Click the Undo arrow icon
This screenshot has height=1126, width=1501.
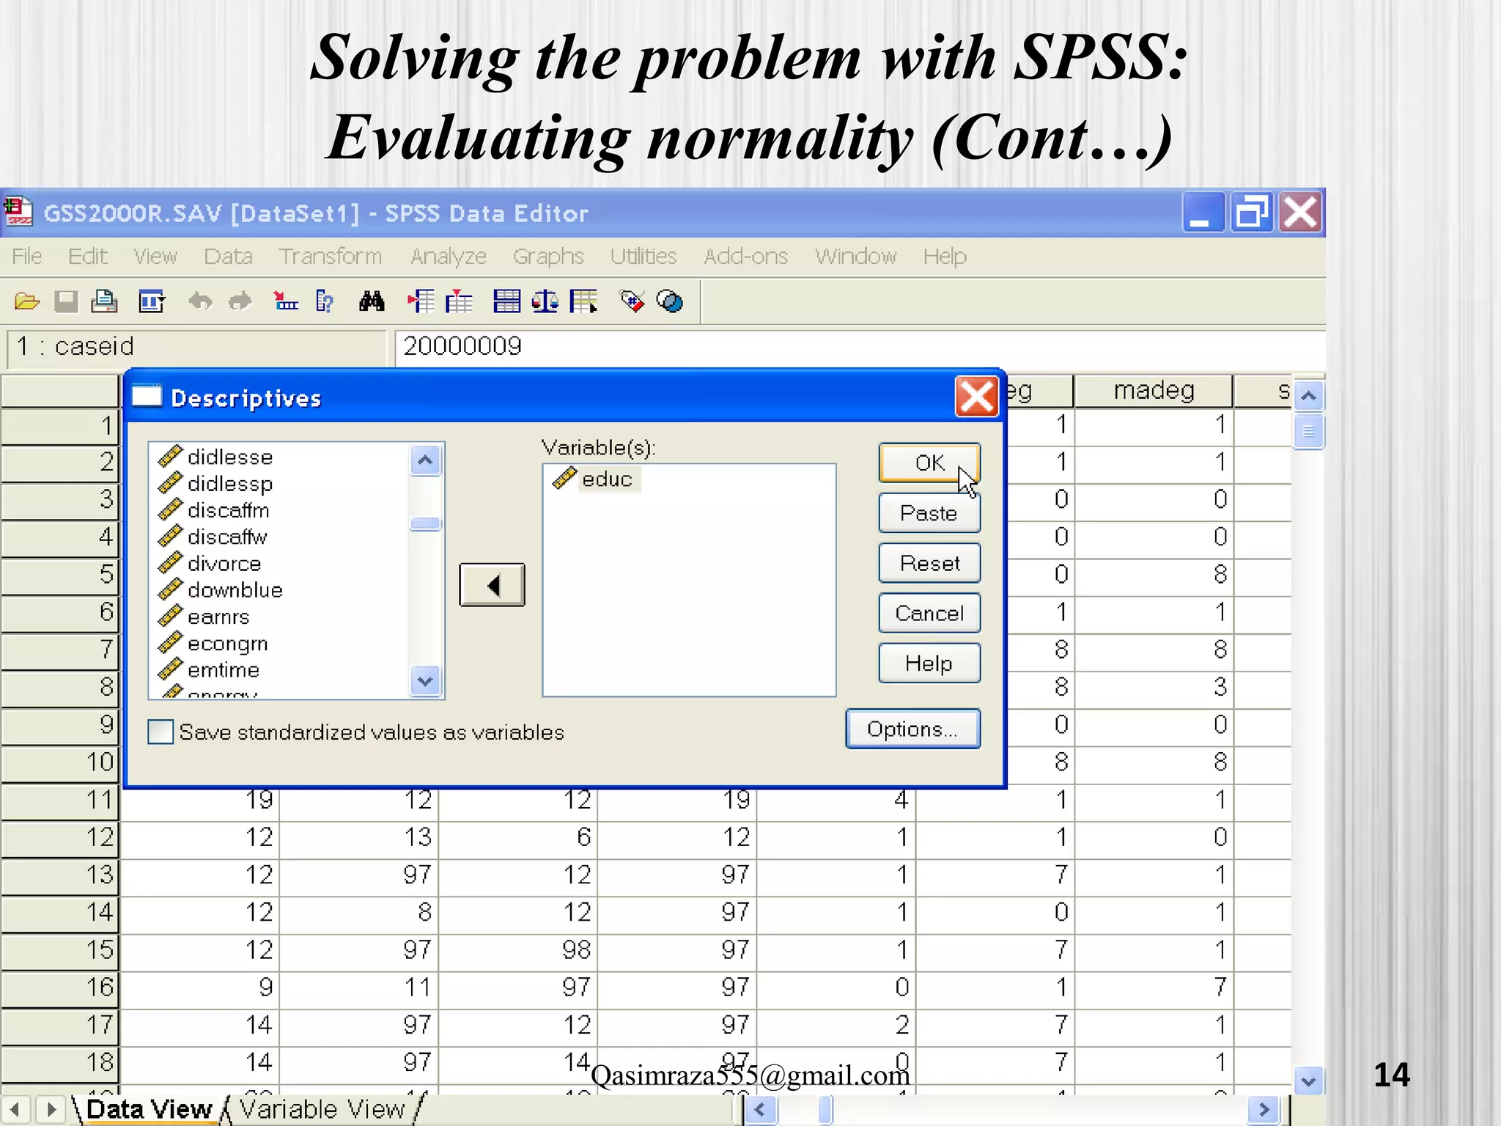click(199, 301)
